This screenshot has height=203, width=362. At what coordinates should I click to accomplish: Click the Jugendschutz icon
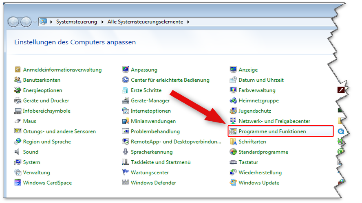click(233, 111)
